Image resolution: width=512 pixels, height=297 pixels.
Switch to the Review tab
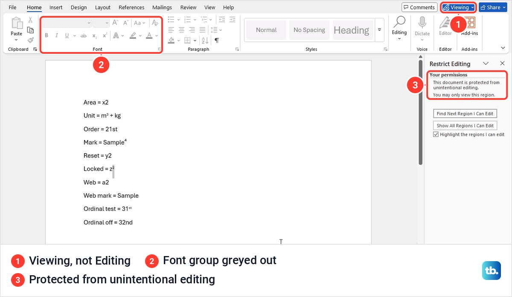coord(188,7)
